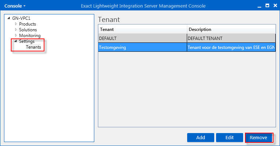Viewport: 280px width, 146px height.
Task: Select the GN-VPC1 server node
Action: 21,18
